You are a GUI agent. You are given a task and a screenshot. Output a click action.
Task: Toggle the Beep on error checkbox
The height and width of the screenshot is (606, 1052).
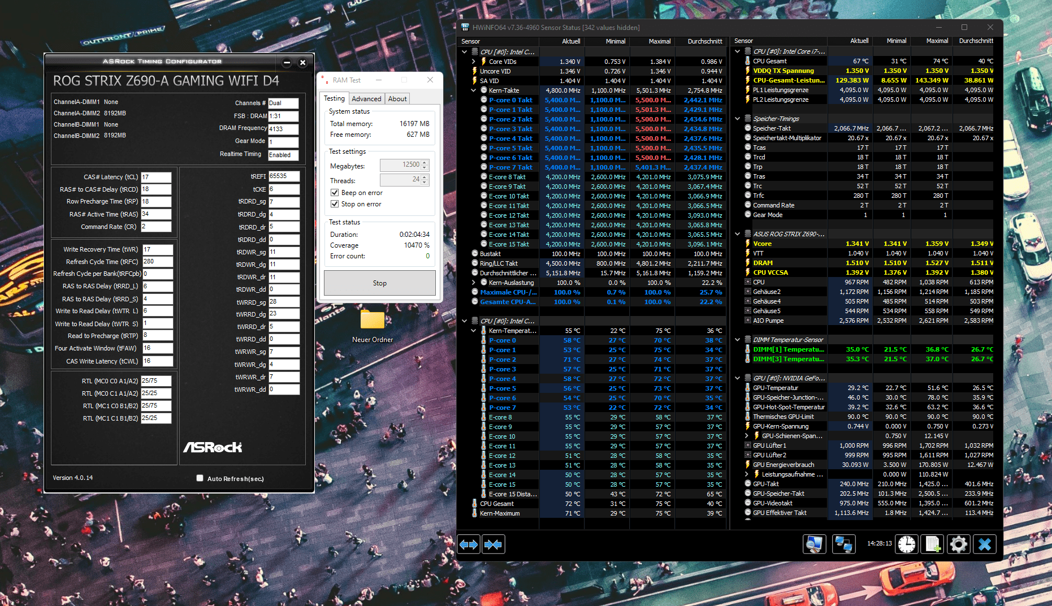pyautogui.click(x=335, y=193)
